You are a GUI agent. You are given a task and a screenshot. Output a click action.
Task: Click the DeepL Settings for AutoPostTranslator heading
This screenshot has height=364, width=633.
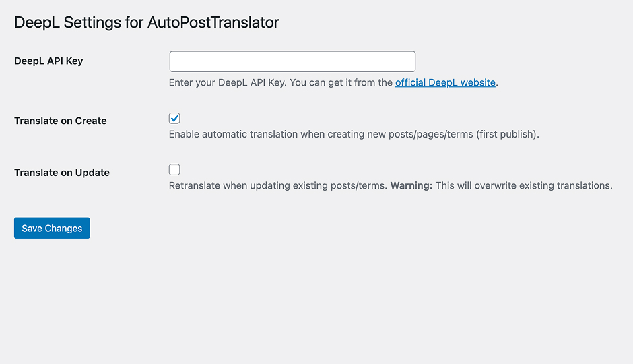click(x=146, y=22)
